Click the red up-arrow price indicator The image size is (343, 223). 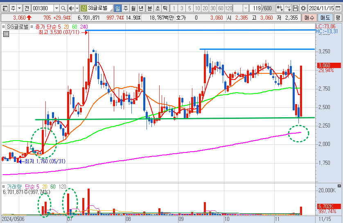(29, 18)
